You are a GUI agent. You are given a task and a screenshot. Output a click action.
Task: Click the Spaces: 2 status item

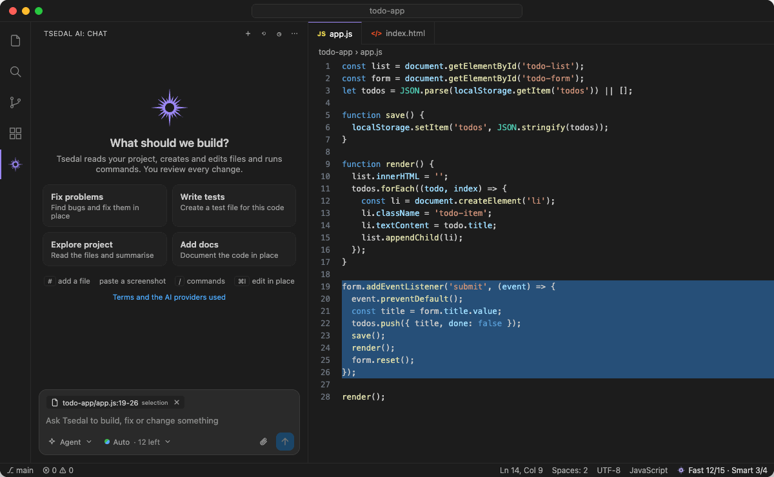pos(570,471)
